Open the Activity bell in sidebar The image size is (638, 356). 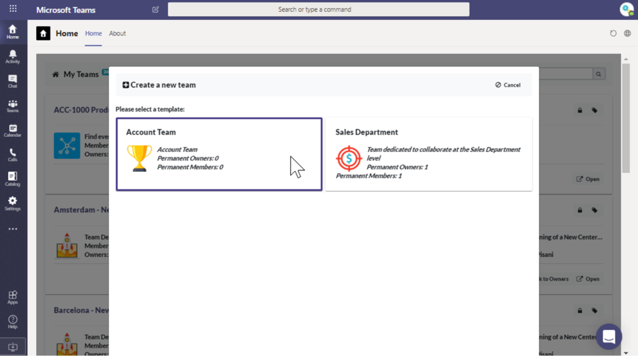click(12, 57)
